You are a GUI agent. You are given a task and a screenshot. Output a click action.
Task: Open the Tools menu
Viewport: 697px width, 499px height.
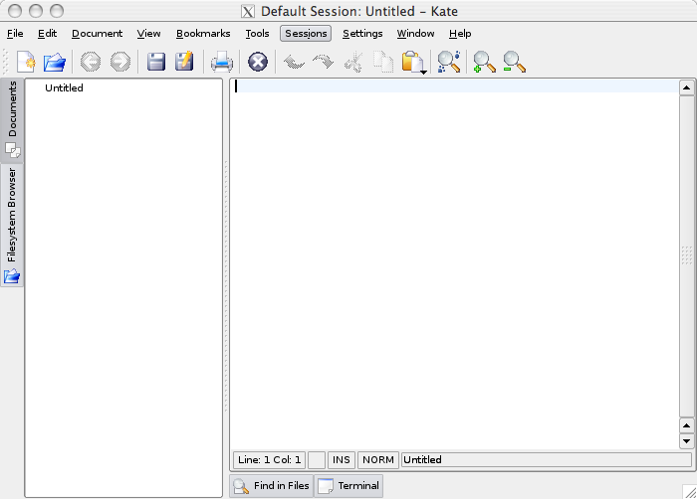(257, 33)
